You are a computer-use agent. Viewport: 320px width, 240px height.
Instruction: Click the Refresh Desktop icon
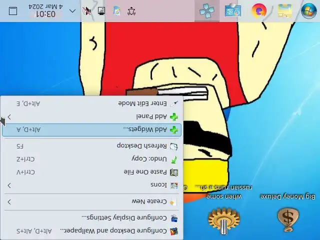pyautogui.click(x=174, y=146)
